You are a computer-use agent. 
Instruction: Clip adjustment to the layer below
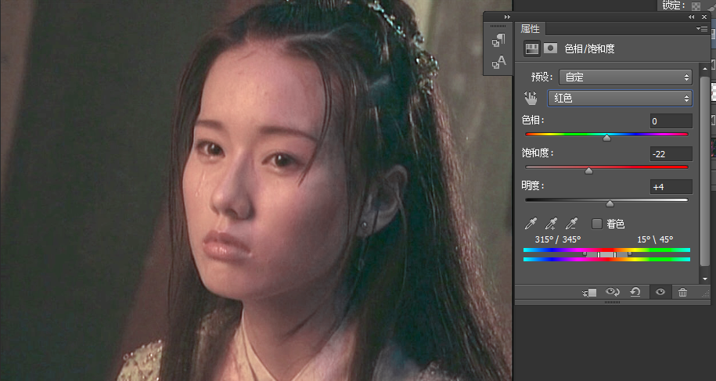(589, 293)
